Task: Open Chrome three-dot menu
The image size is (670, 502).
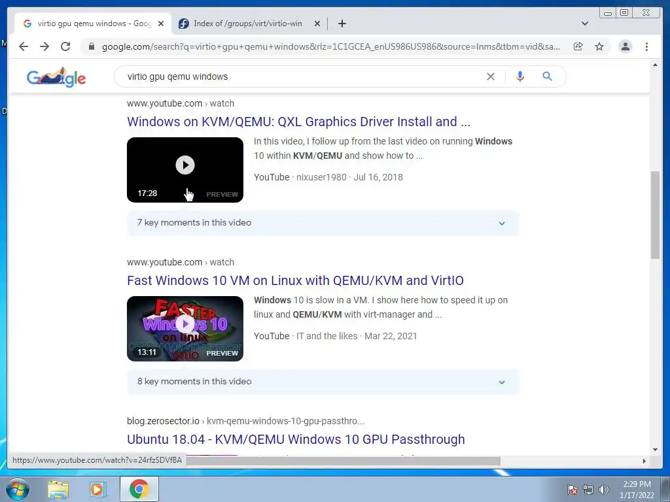Action: click(x=646, y=46)
